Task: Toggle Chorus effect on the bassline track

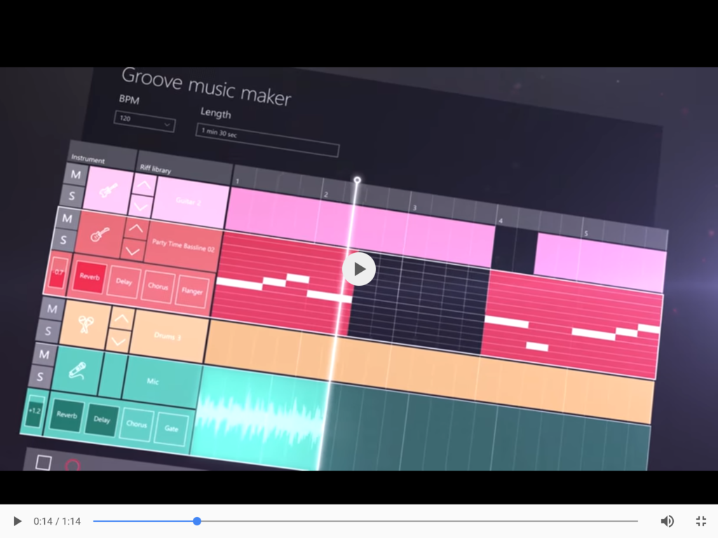Action: click(x=158, y=287)
